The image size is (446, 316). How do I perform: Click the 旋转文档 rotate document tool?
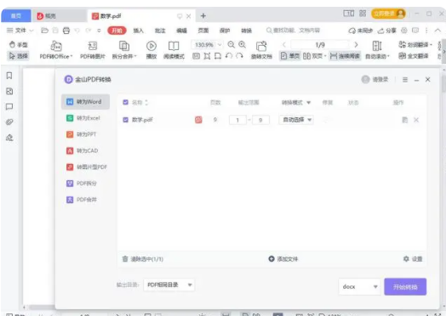pos(261,50)
